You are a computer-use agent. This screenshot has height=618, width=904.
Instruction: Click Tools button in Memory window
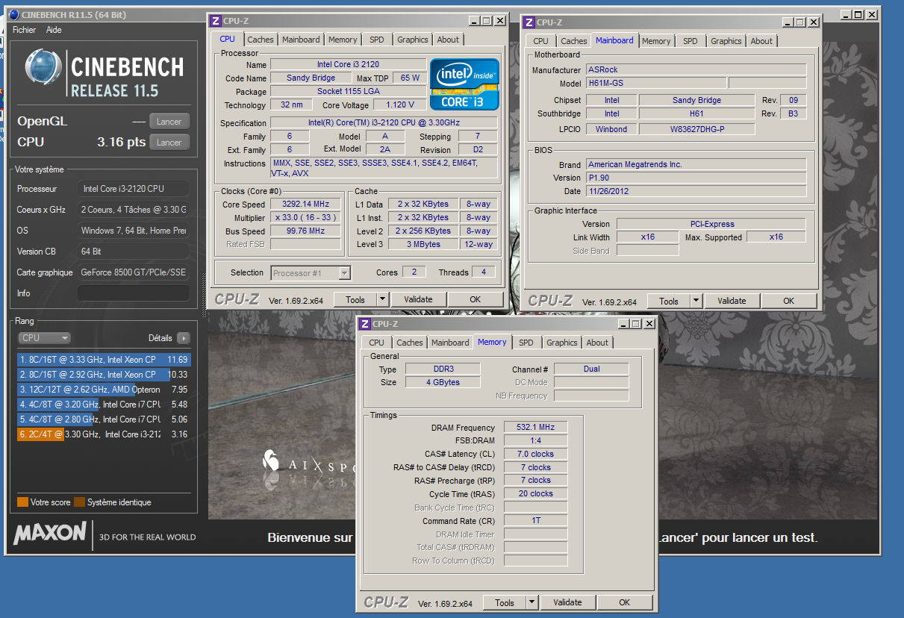tap(505, 602)
